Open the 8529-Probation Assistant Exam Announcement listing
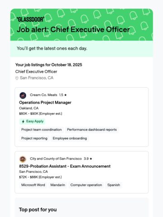Screen dimensions: 163x217 65,166
